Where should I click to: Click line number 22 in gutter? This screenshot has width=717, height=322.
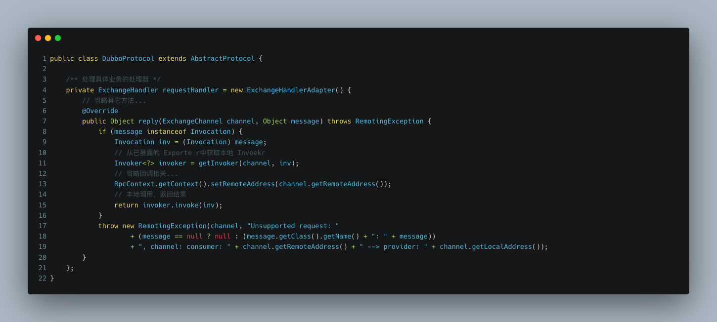pos(43,278)
